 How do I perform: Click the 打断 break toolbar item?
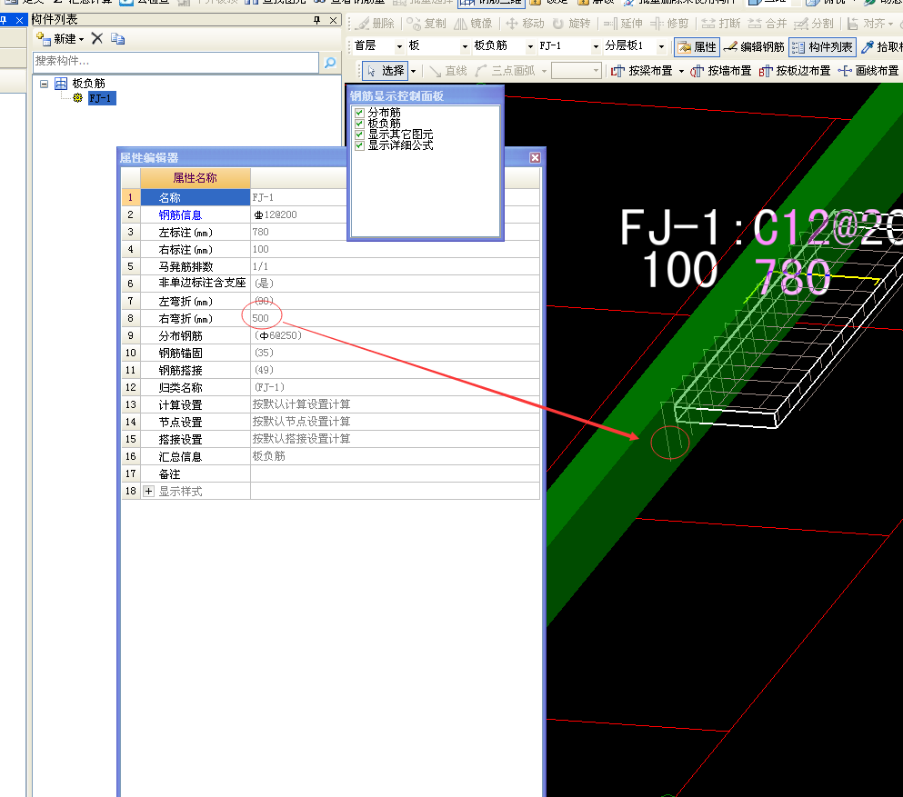pyautogui.click(x=721, y=24)
